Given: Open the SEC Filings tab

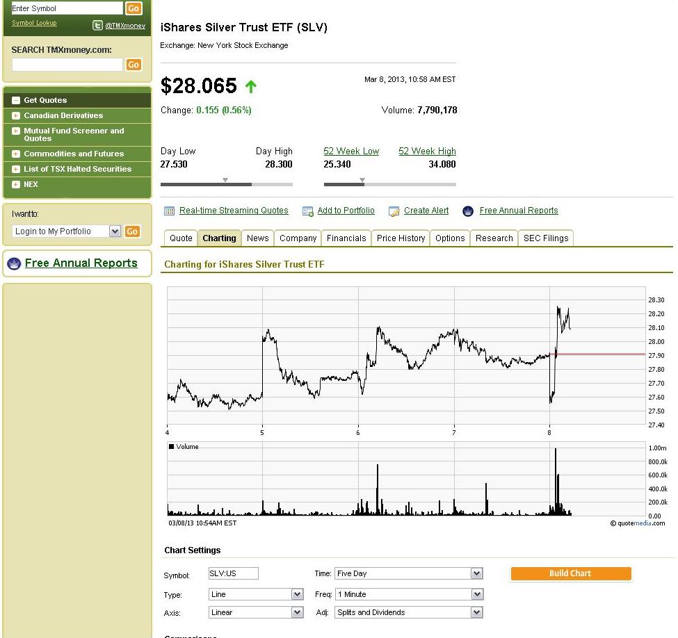Looking at the screenshot, I should pyautogui.click(x=546, y=238).
